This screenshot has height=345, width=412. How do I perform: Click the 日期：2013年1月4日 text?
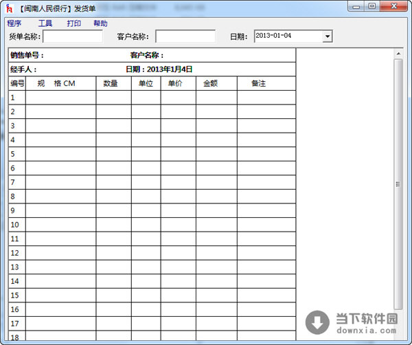click(159, 69)
